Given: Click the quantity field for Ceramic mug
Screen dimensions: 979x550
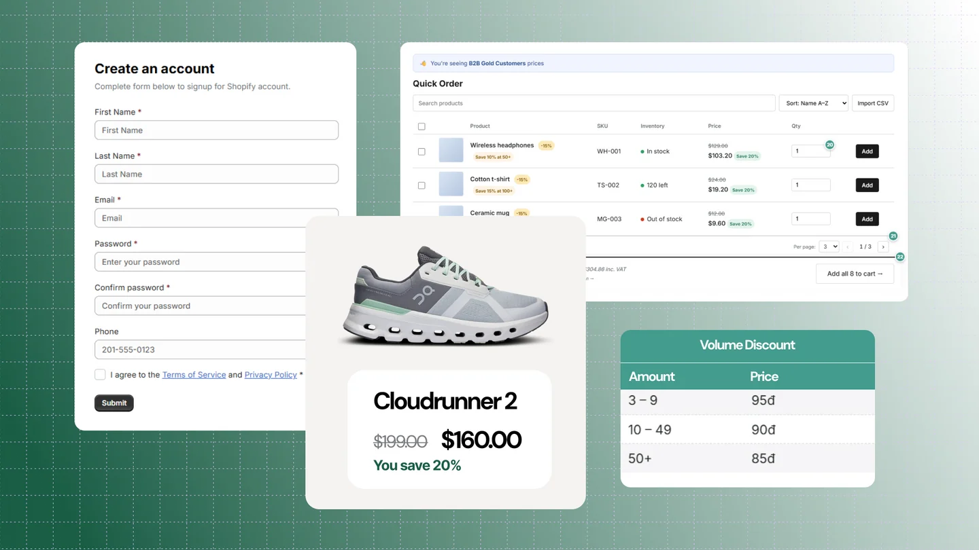Looking at the screenshot, I should pos(810,219).
